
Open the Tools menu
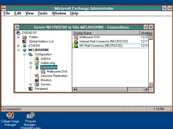[43, 13]
